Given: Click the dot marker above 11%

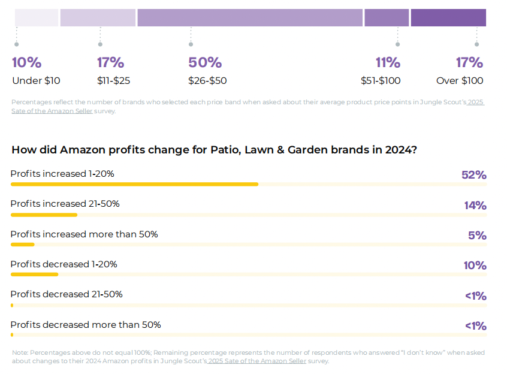Looking at the screenshot, I should tap(397, 44).
